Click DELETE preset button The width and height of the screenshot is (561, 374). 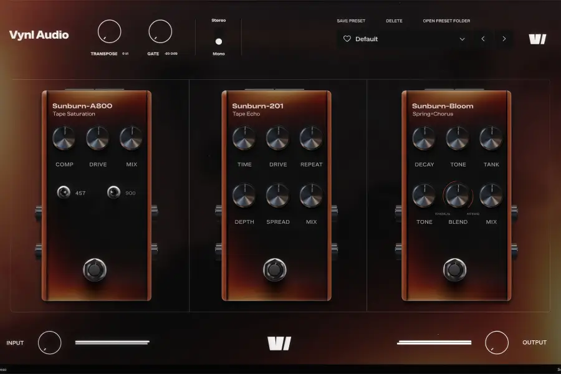394,21
